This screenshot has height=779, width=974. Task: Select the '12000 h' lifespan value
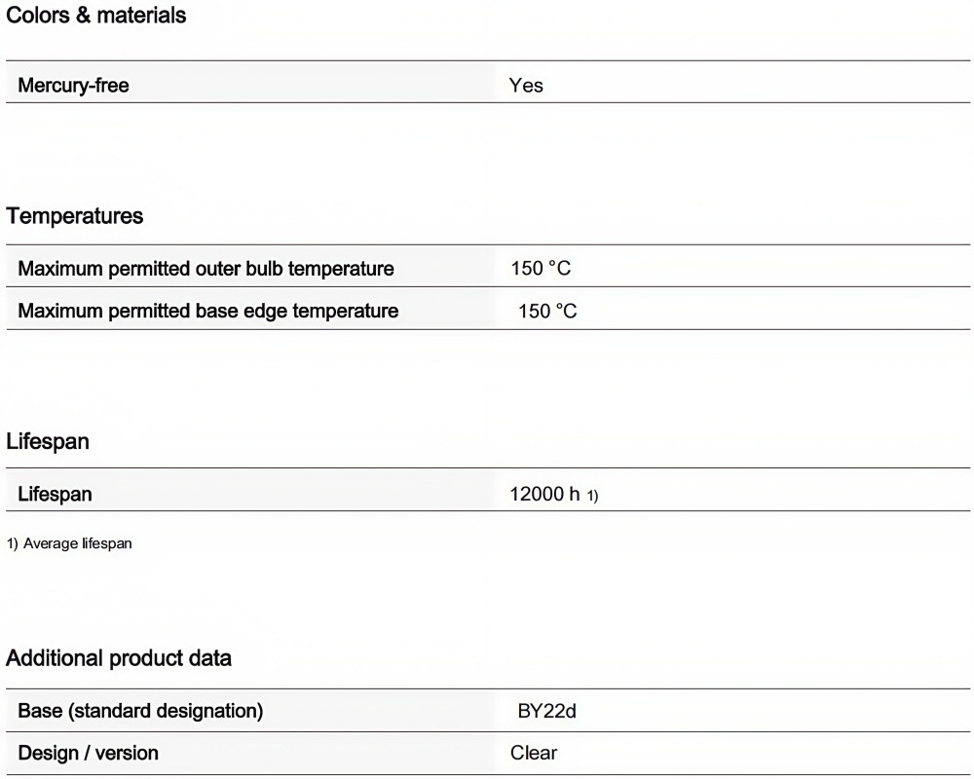pos(544,495)
